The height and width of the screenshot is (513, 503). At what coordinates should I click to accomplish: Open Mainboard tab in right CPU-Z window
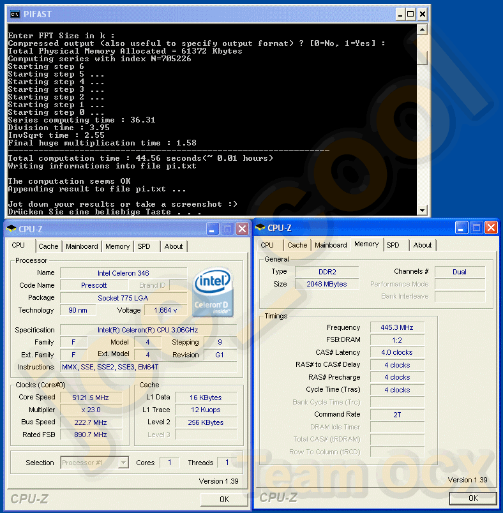click(x=331, y=245)
